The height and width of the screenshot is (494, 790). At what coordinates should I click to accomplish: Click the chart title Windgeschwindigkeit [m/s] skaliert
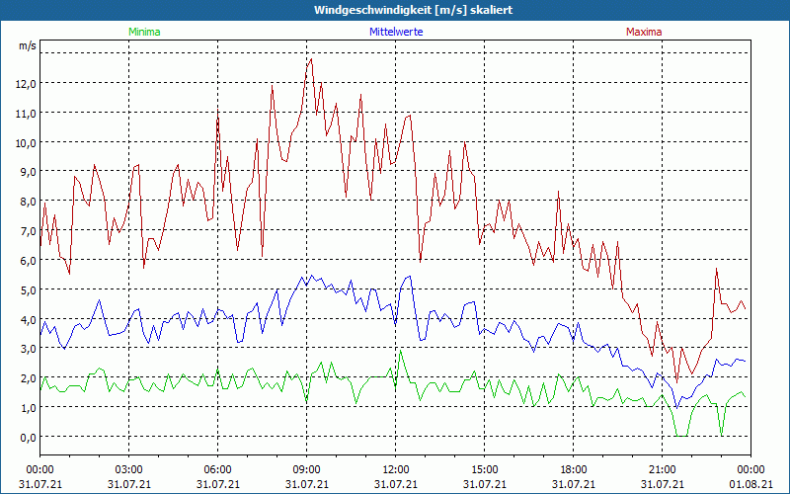coord(413,10)
